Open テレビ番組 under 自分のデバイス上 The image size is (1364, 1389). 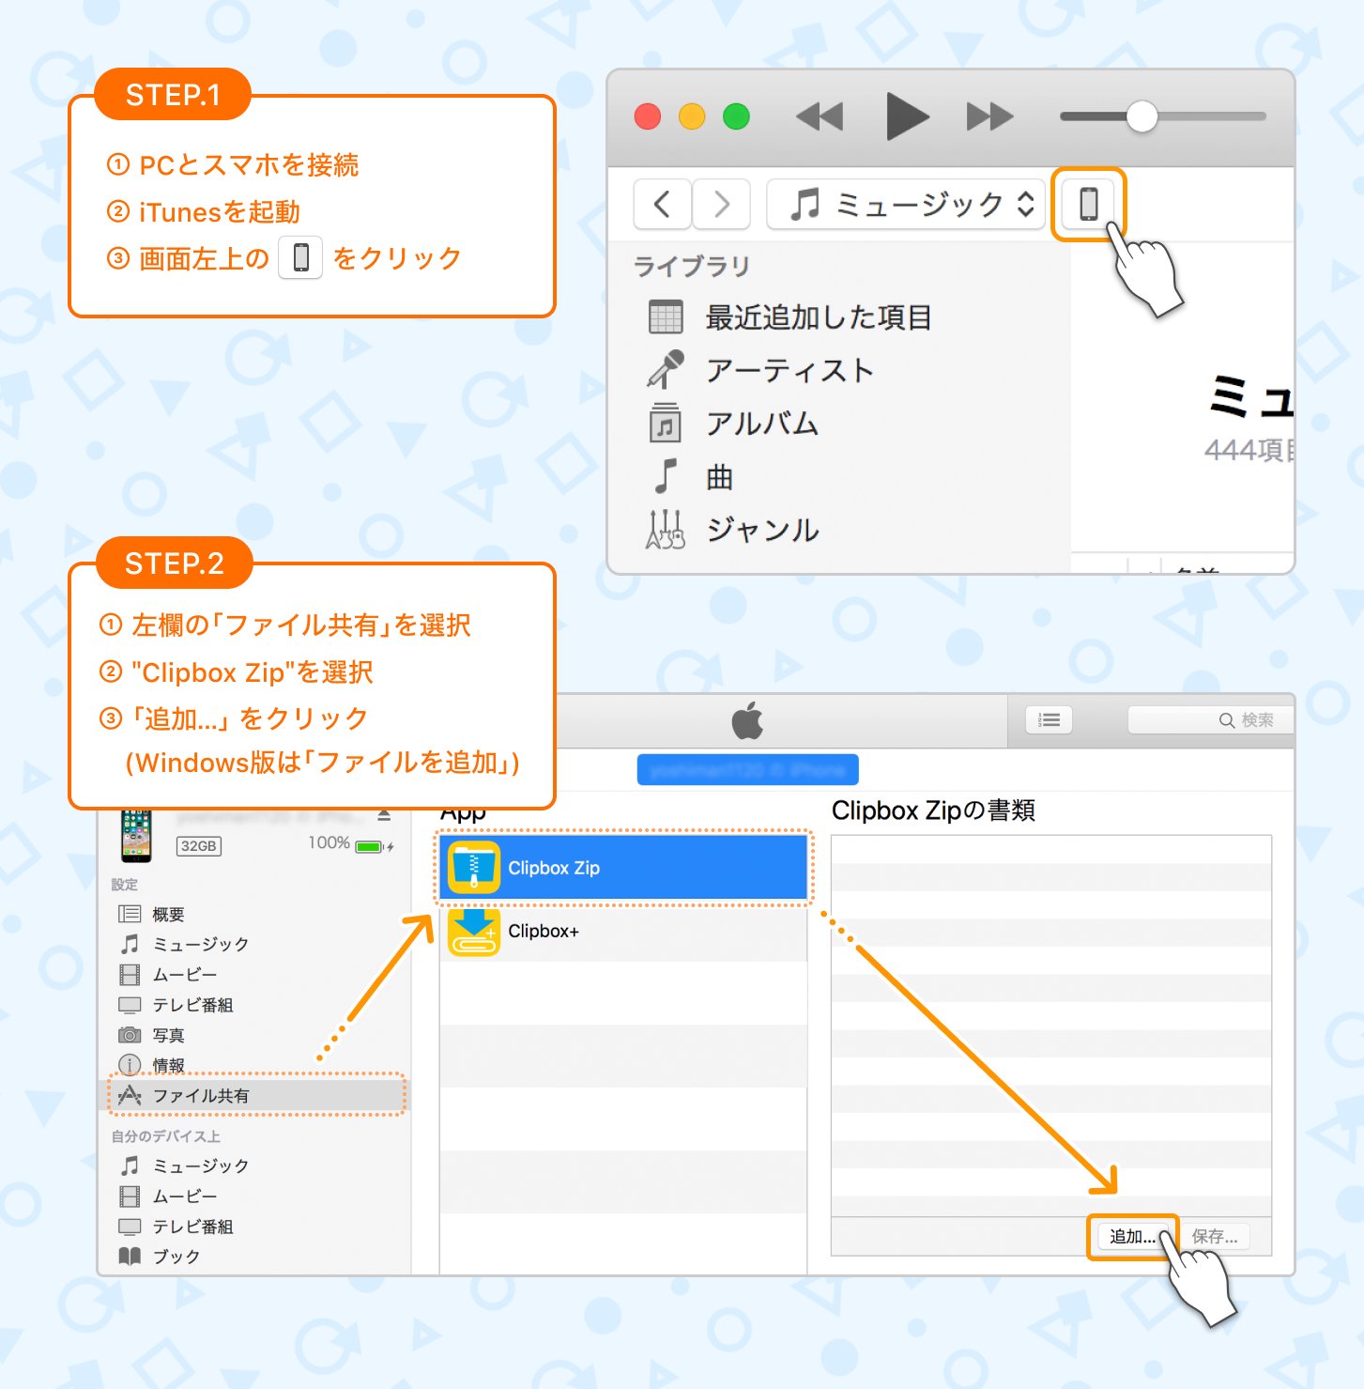192,1227
